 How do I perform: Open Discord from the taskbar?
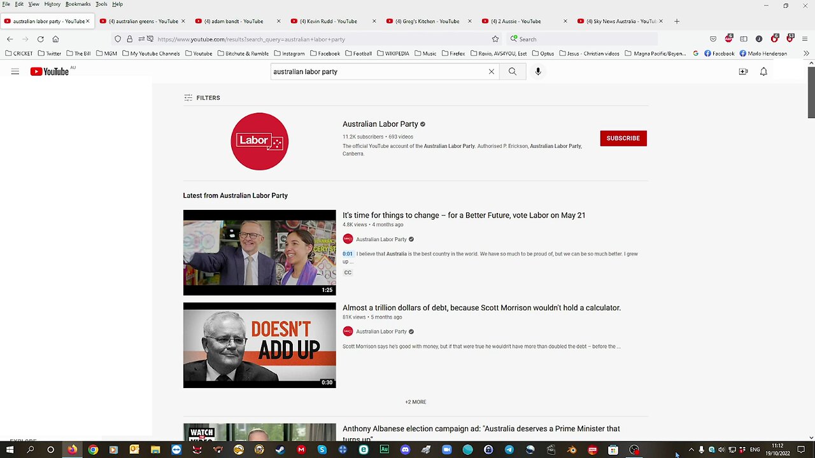[405, 450]
